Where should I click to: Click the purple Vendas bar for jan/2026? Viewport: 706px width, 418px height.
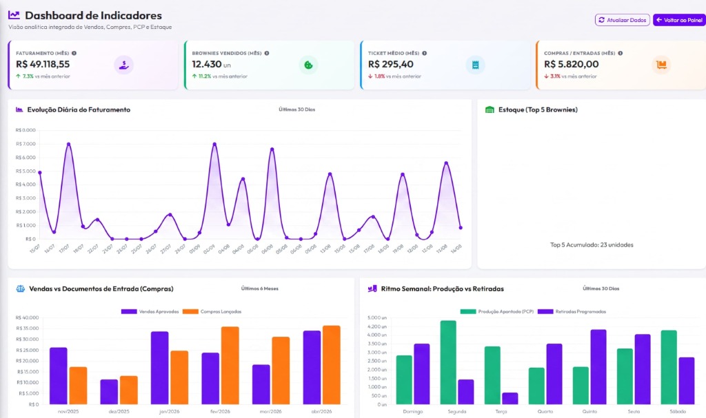click(159, 368)
